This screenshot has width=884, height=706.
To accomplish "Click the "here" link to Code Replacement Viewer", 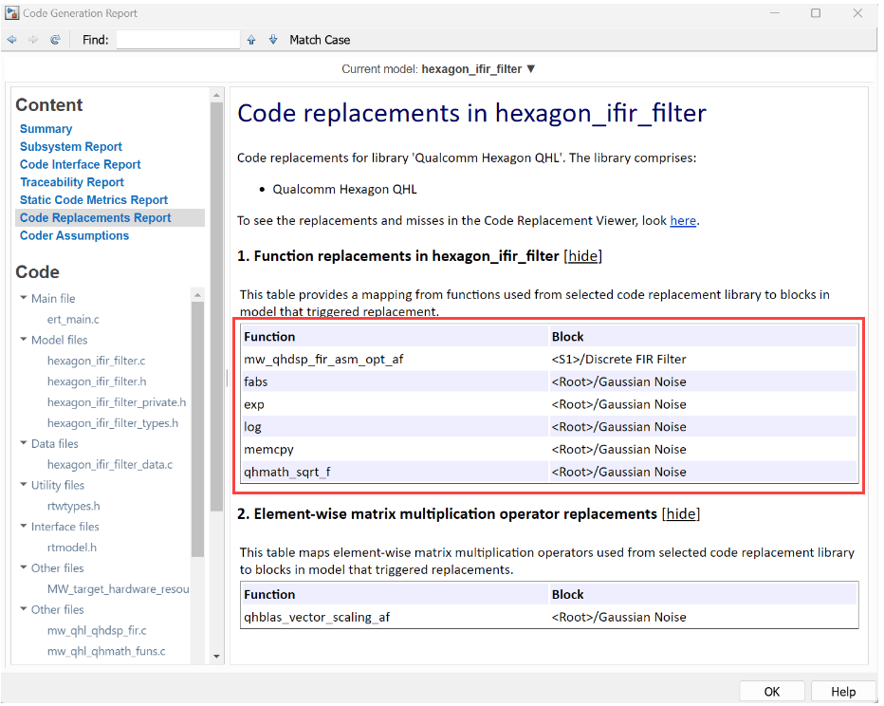I will (x=683, y=220).
